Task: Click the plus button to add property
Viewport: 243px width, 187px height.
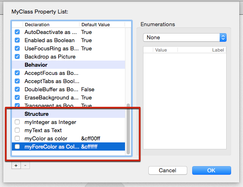Action: pos(16,165)
